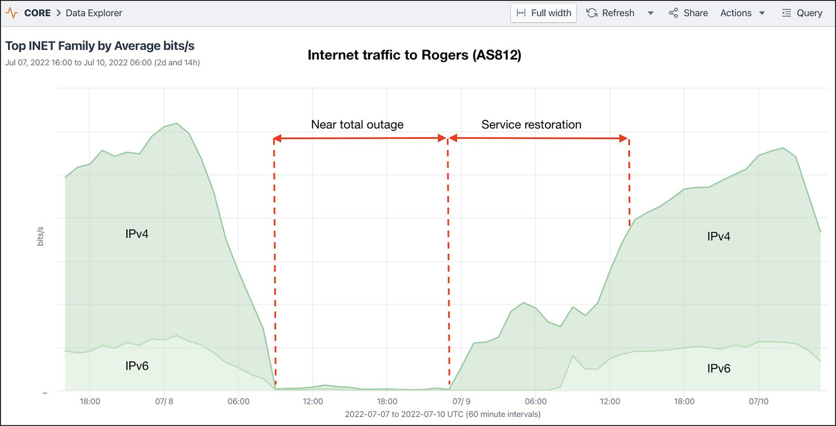Click the Refresh button
Viewport: 836px width, 426px height.
point(610,13)
